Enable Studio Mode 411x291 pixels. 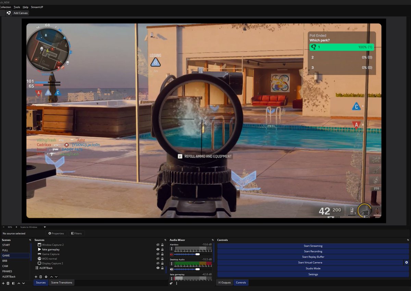point(313,268)
